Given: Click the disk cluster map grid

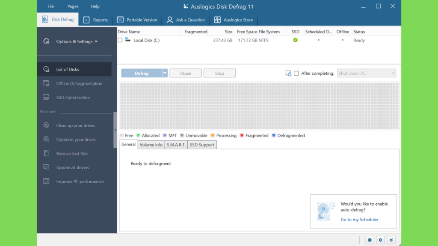Looking at the screenshot, I should click(259, 106).
